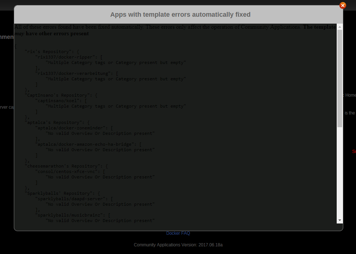Click the "CaptInsano's Repository" entry
Screen dimensions: 356x254
click(x=61, y=95)
